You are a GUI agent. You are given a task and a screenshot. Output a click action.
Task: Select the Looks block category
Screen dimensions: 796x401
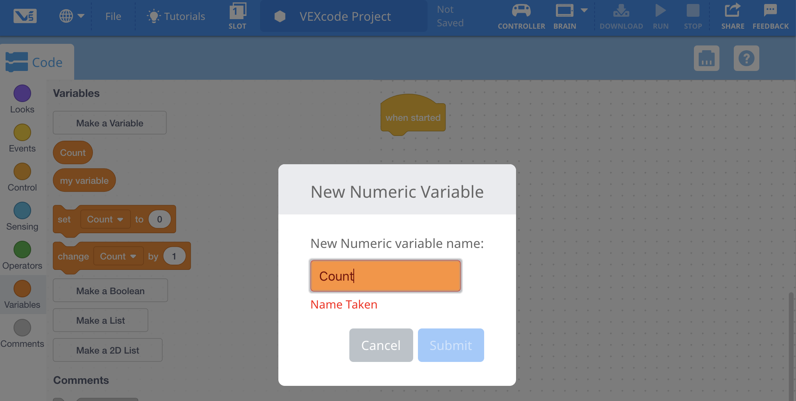pos(22,99)
